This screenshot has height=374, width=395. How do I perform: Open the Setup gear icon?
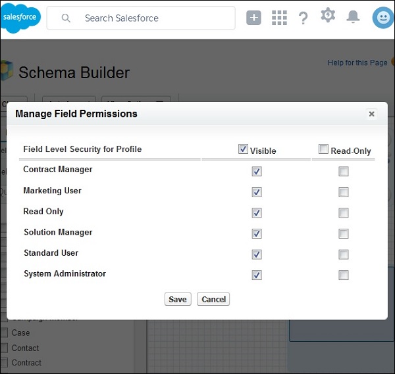click(328, 16)
